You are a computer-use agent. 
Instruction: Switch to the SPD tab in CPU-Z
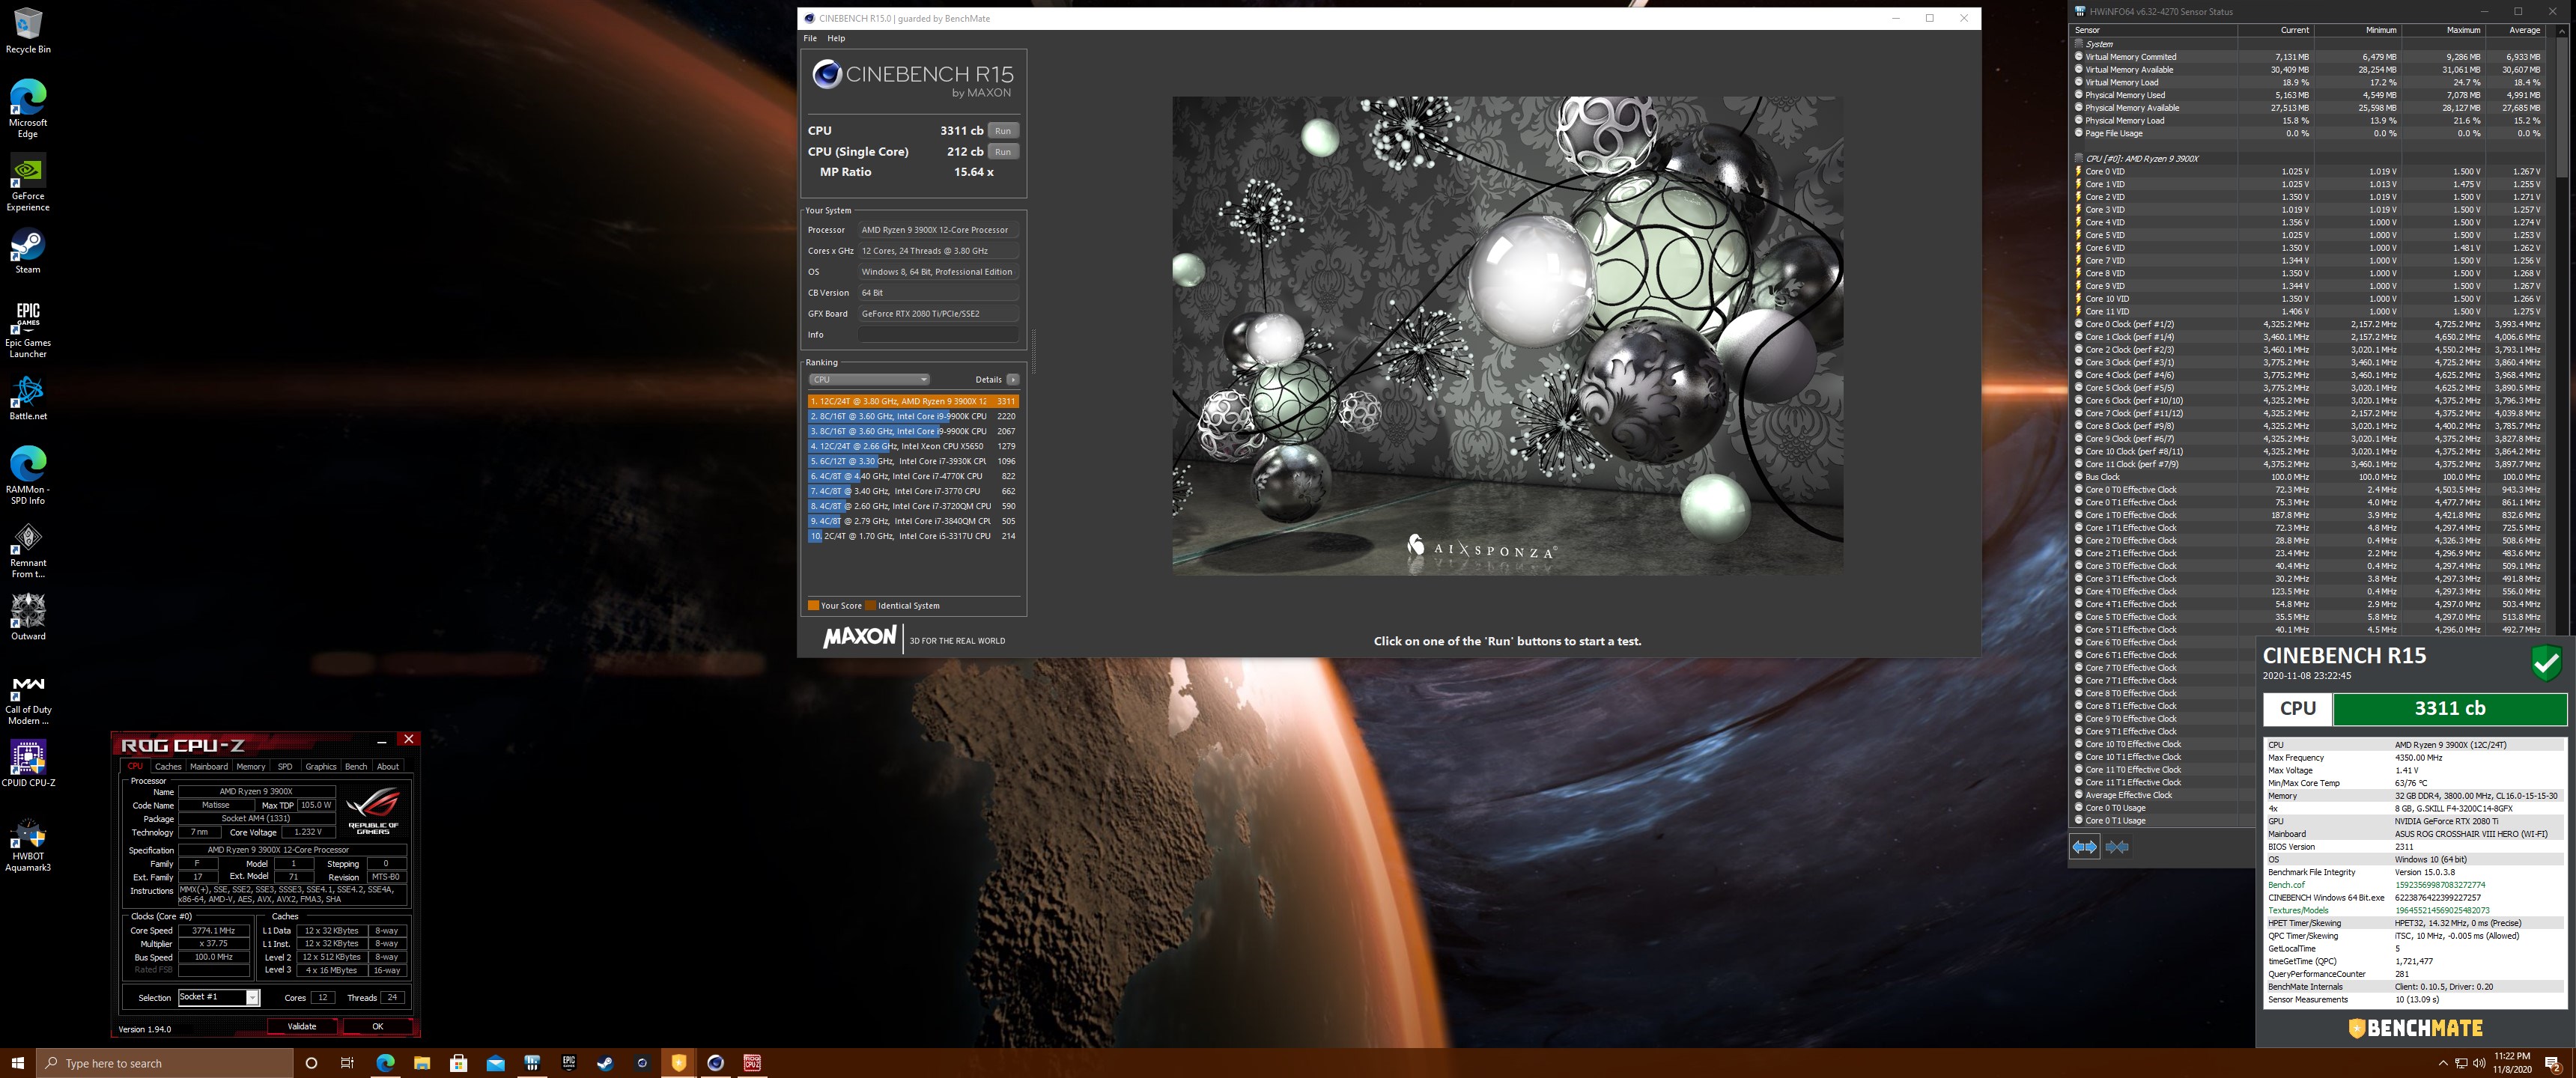285,766
